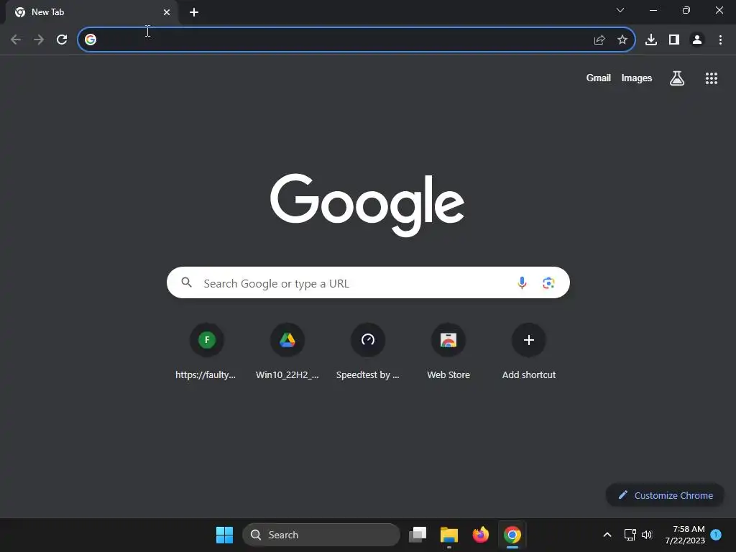The image size is (736, 552).
Task: Go back with the back arrow
Action: [16, 40]
